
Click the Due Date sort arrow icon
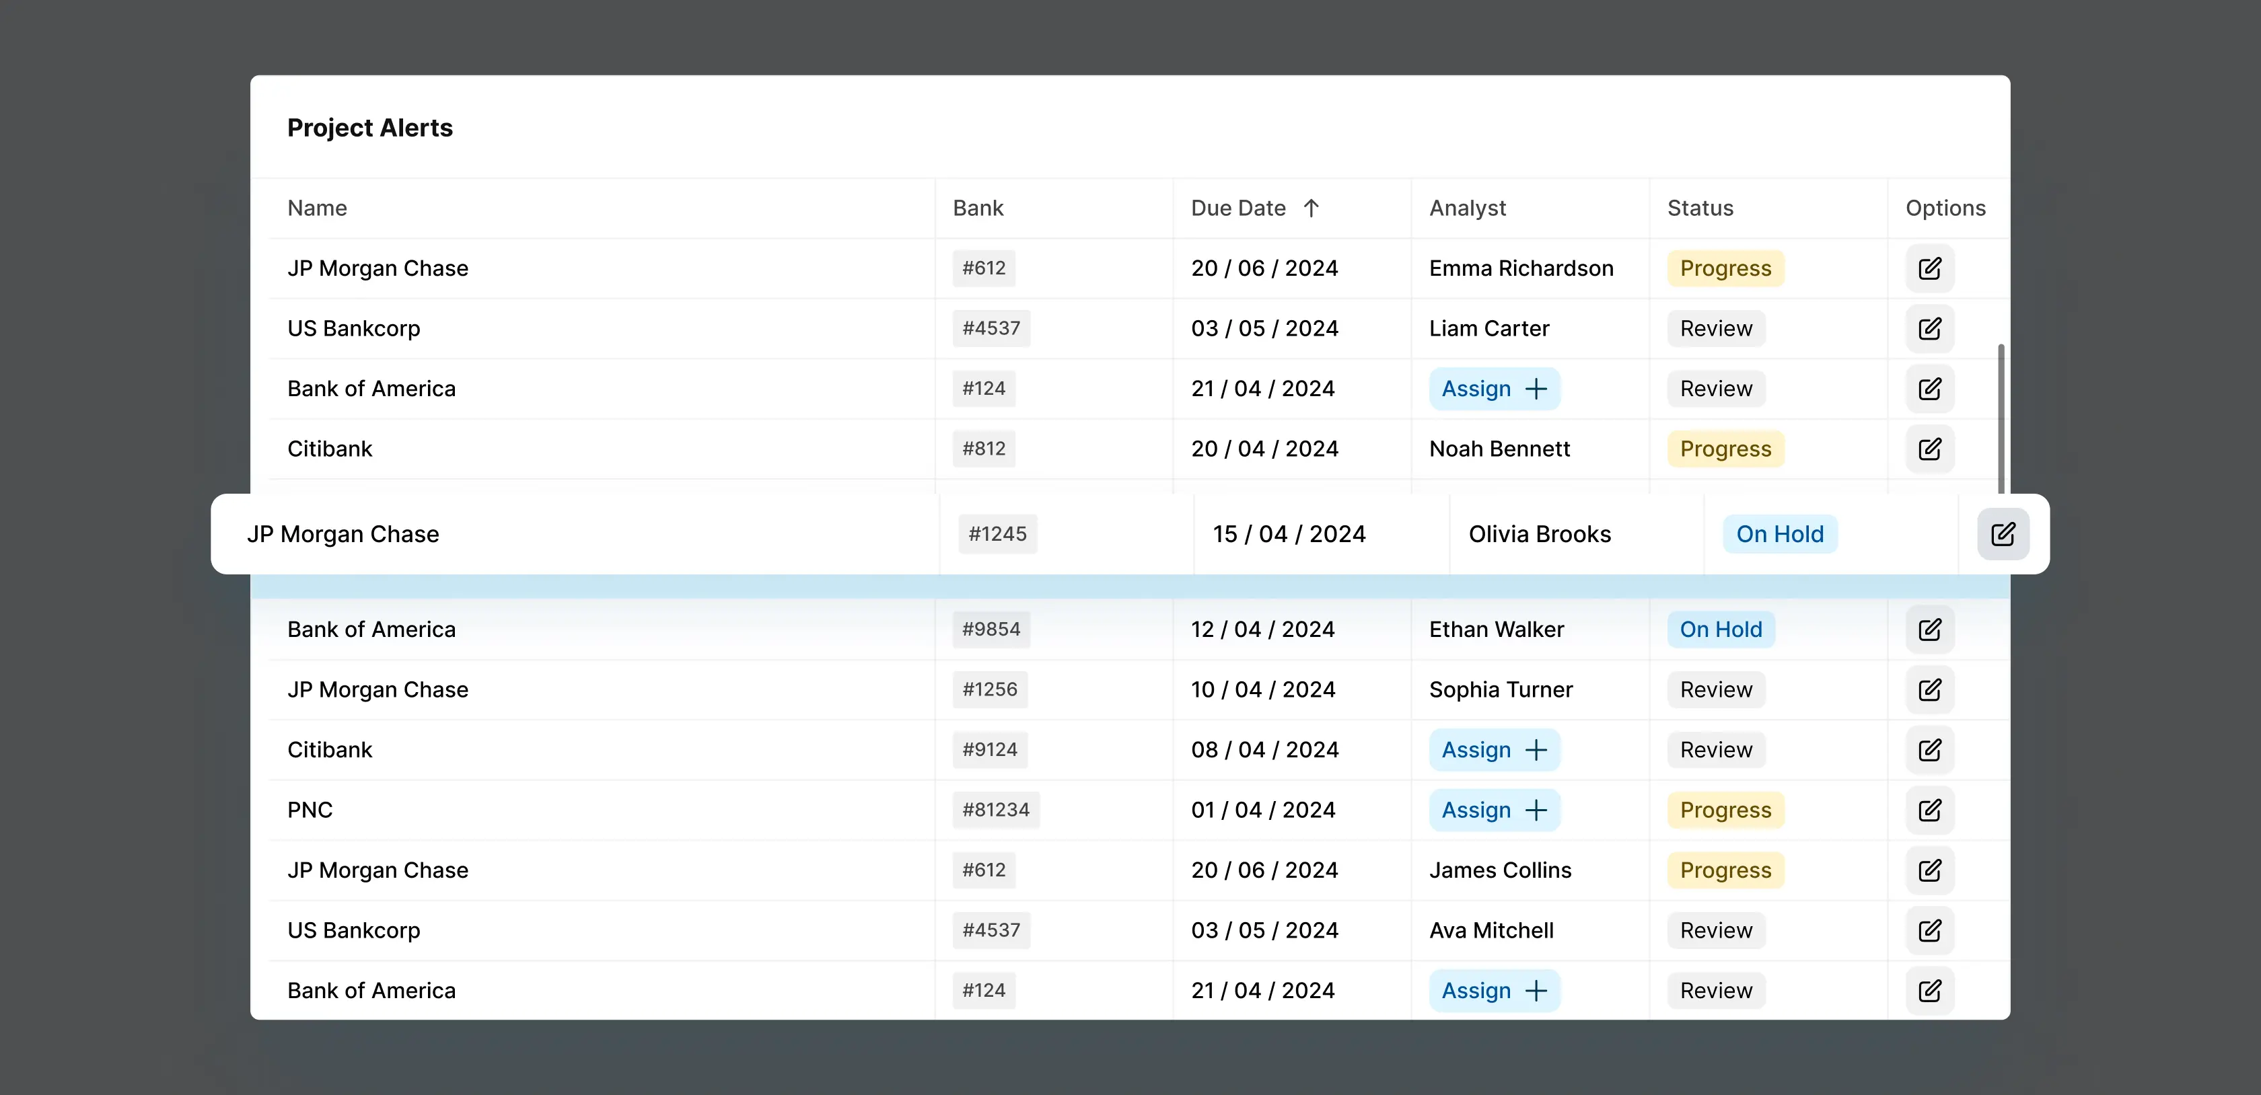coord(1312,208)
